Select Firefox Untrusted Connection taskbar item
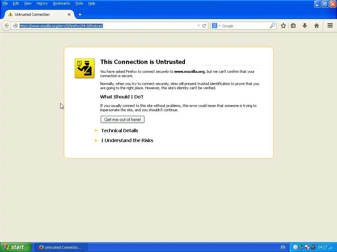The image size is (337, 252). (61, 247)
